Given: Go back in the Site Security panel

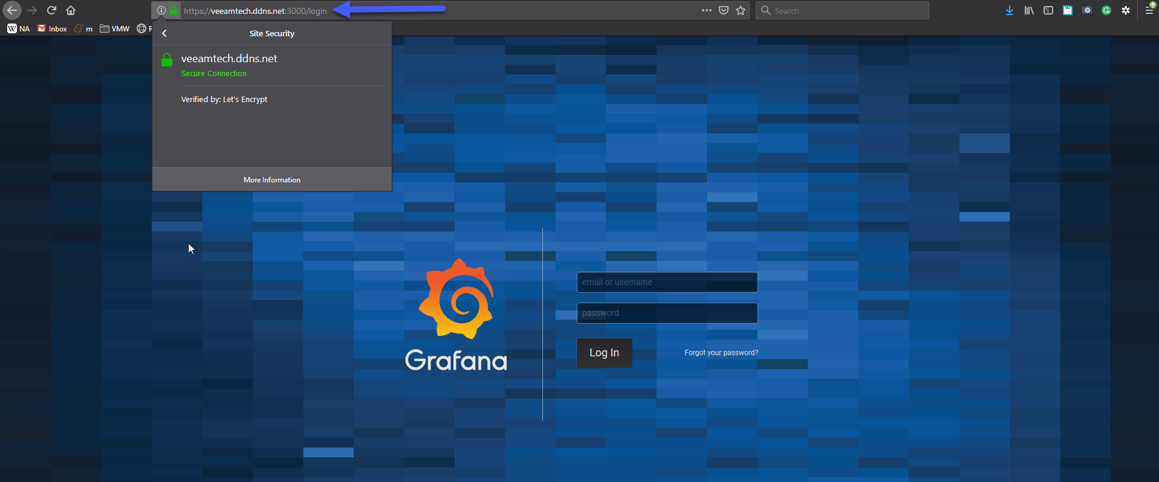Looking at the screenshot, I should (x=164, y=33).
